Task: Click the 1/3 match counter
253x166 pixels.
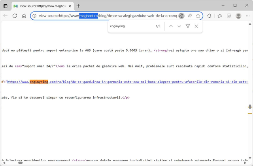Action: (158, 26)
